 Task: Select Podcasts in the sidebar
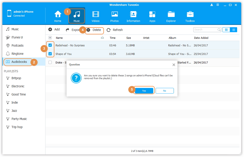click(18, 45)
